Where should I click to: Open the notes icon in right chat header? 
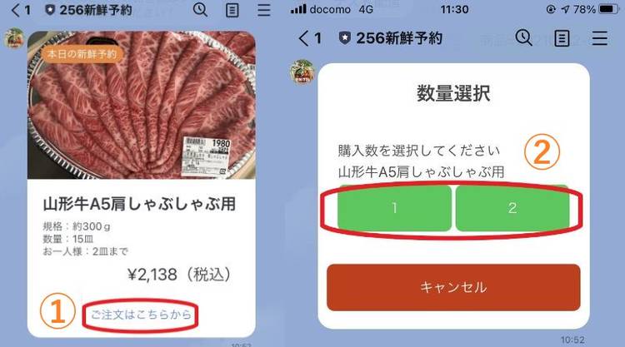coord(562,38)
